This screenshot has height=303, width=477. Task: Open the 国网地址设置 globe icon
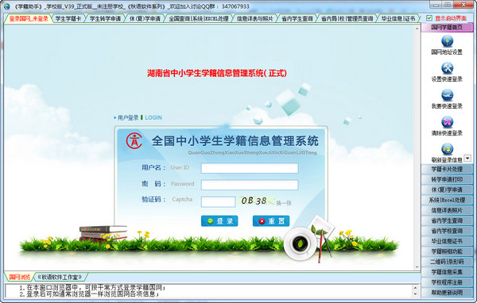(x=447, y=41)
